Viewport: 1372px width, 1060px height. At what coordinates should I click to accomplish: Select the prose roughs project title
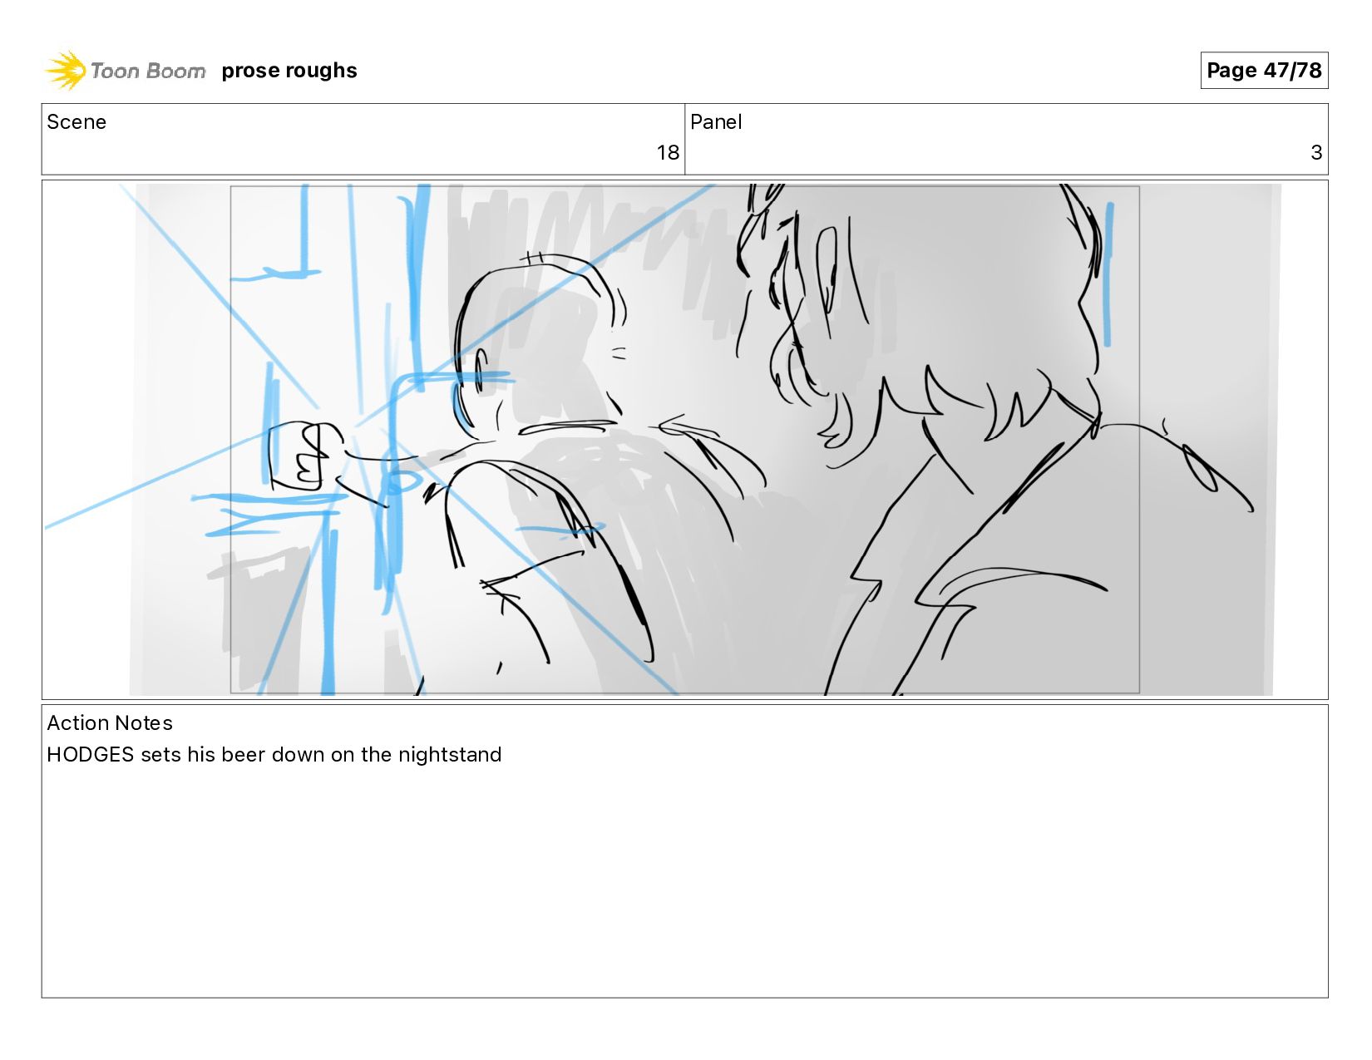pyautogui.click(x=289, y=71)
